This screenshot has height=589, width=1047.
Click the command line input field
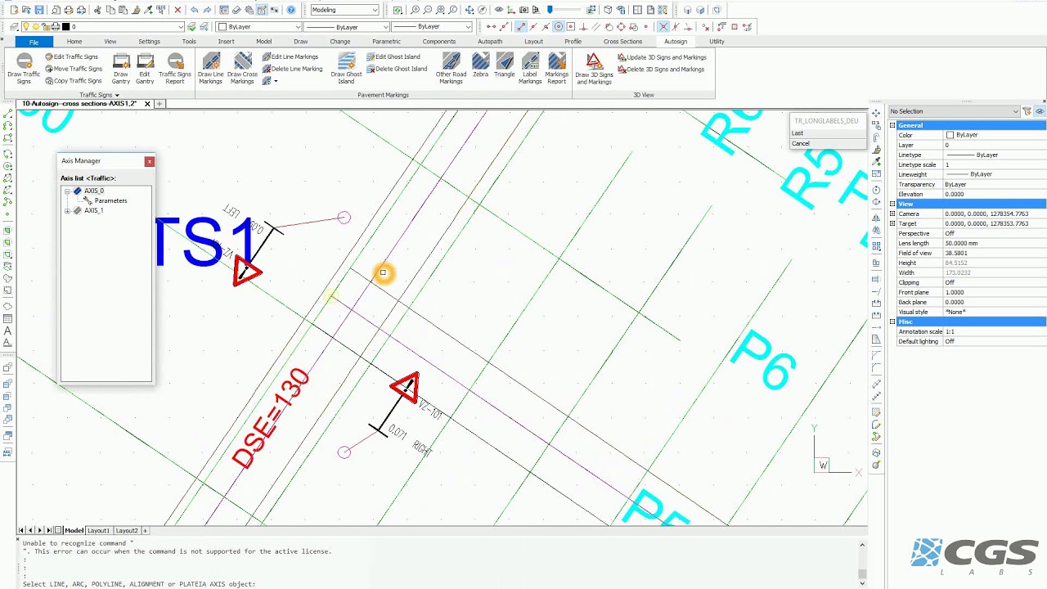point(438,584)
